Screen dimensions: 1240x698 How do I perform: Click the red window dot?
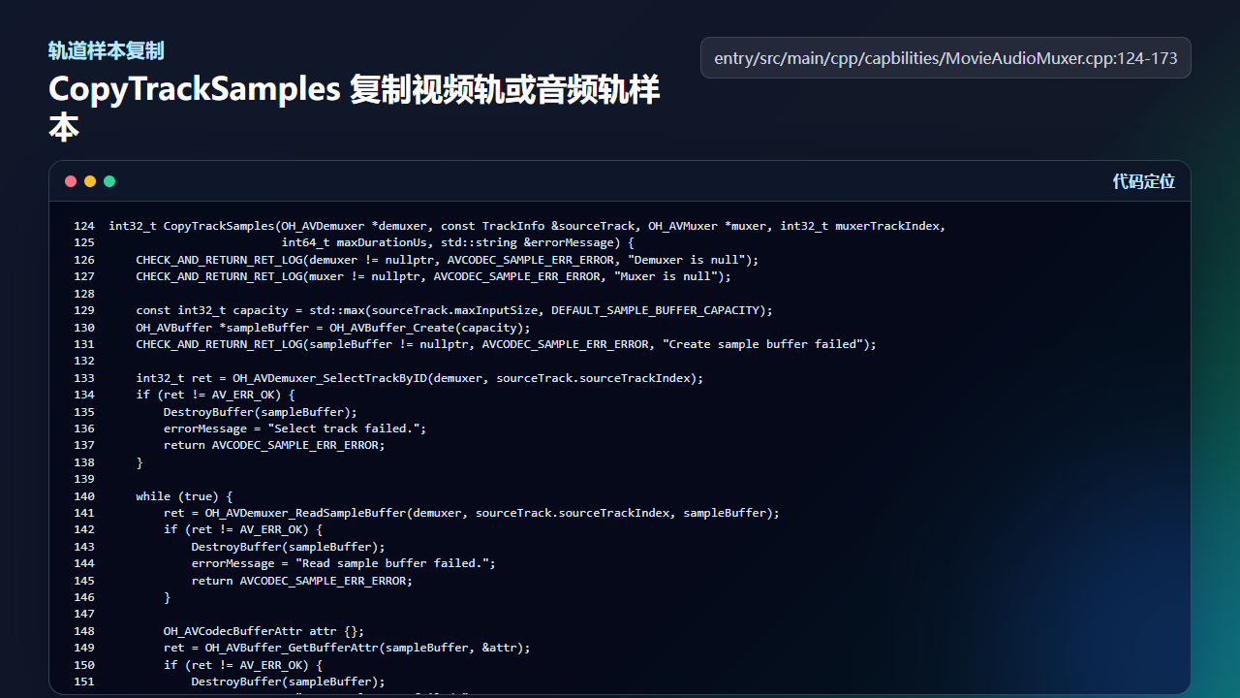[x=71, y=181]
